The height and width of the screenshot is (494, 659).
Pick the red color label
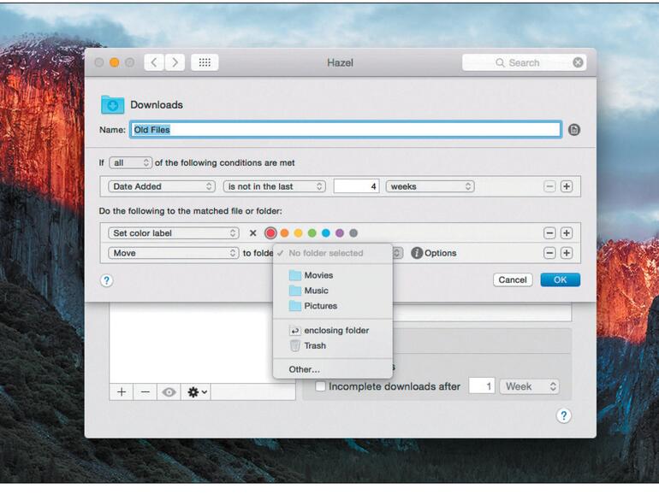tap(270, 233)
